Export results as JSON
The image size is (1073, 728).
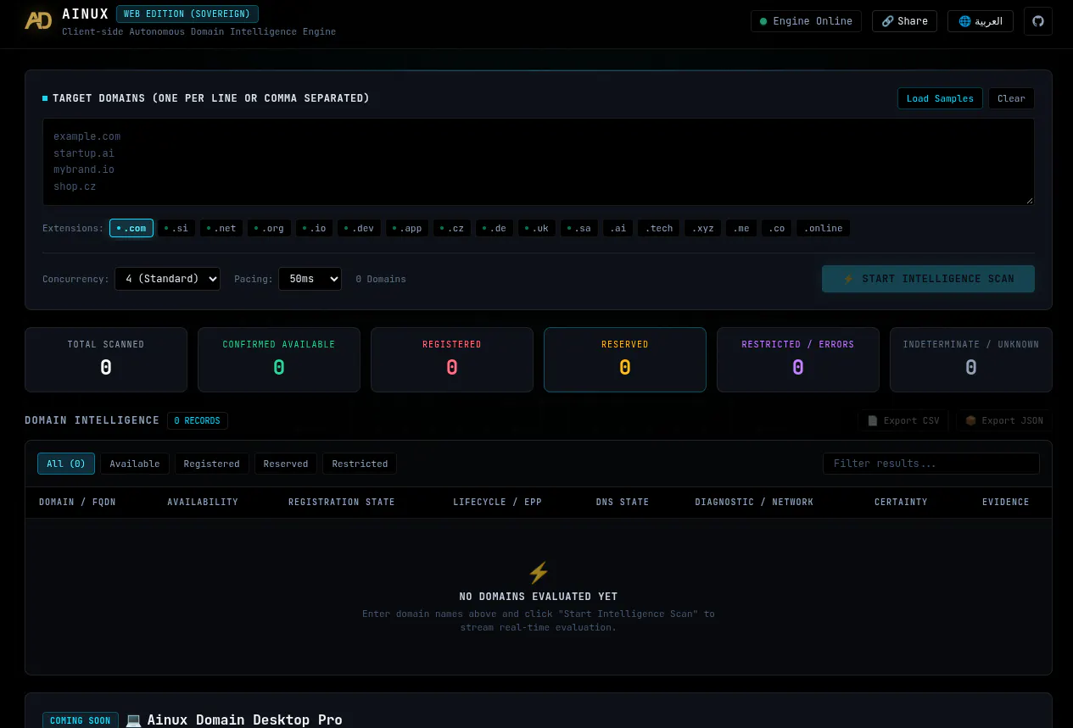[x=1004, y=420]
